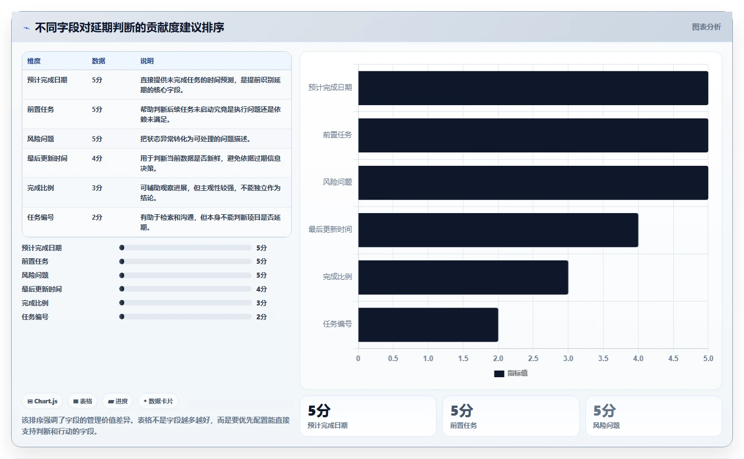
Task: Click the 完成比例 progress bar
Action: (185, 303)
